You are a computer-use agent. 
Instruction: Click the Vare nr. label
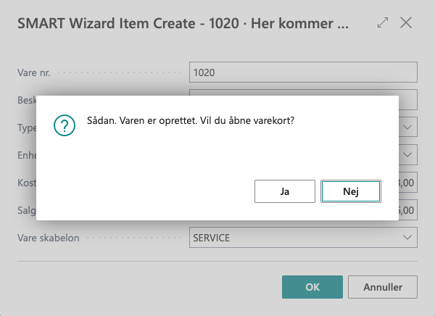click(35, 72)
